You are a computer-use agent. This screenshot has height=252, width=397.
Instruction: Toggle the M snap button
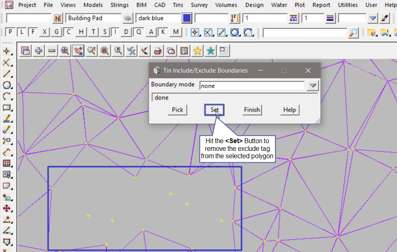pos(176,32)
